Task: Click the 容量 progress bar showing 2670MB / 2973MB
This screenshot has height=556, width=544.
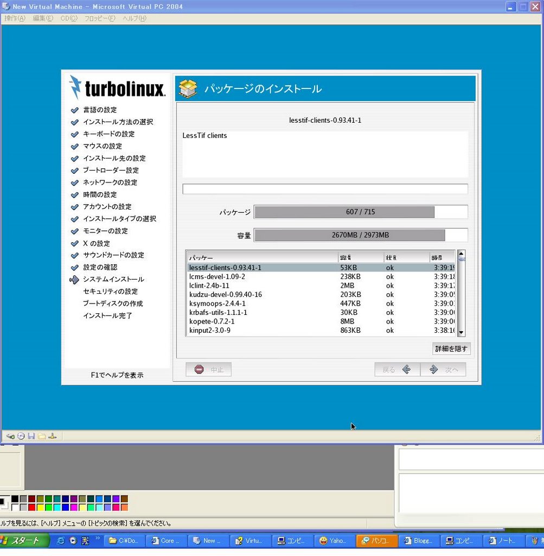Action: click(361, 235)
